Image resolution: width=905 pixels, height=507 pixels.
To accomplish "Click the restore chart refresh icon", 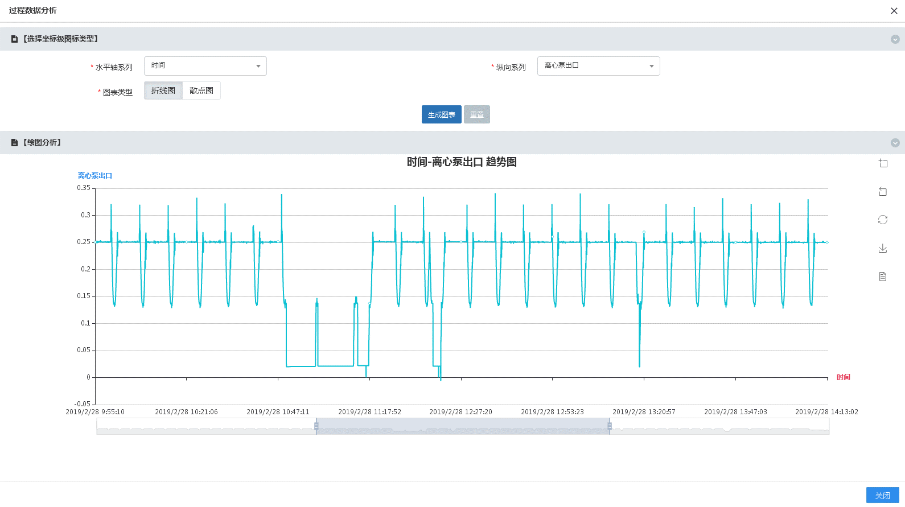I will pos(883,220).
